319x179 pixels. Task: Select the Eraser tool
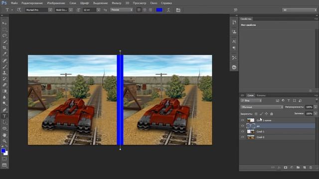[4, 85]
